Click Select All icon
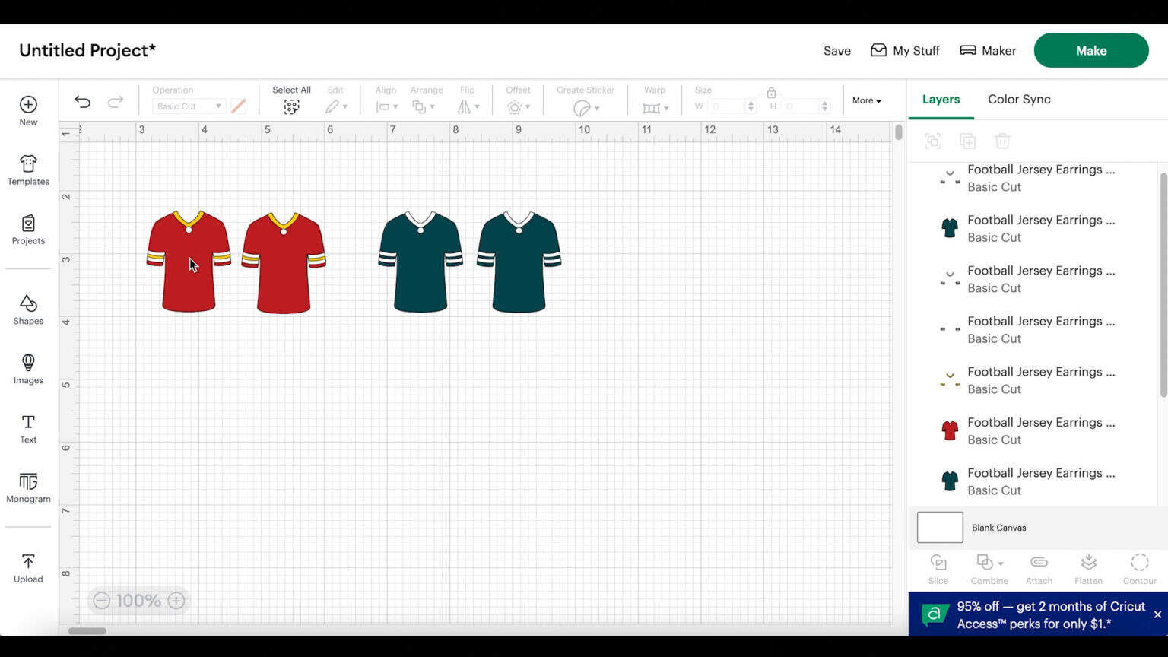 click(x=291, y=107)
